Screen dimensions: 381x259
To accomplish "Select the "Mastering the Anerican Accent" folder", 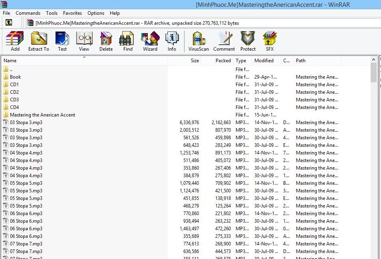I will (x=42, y=115).
